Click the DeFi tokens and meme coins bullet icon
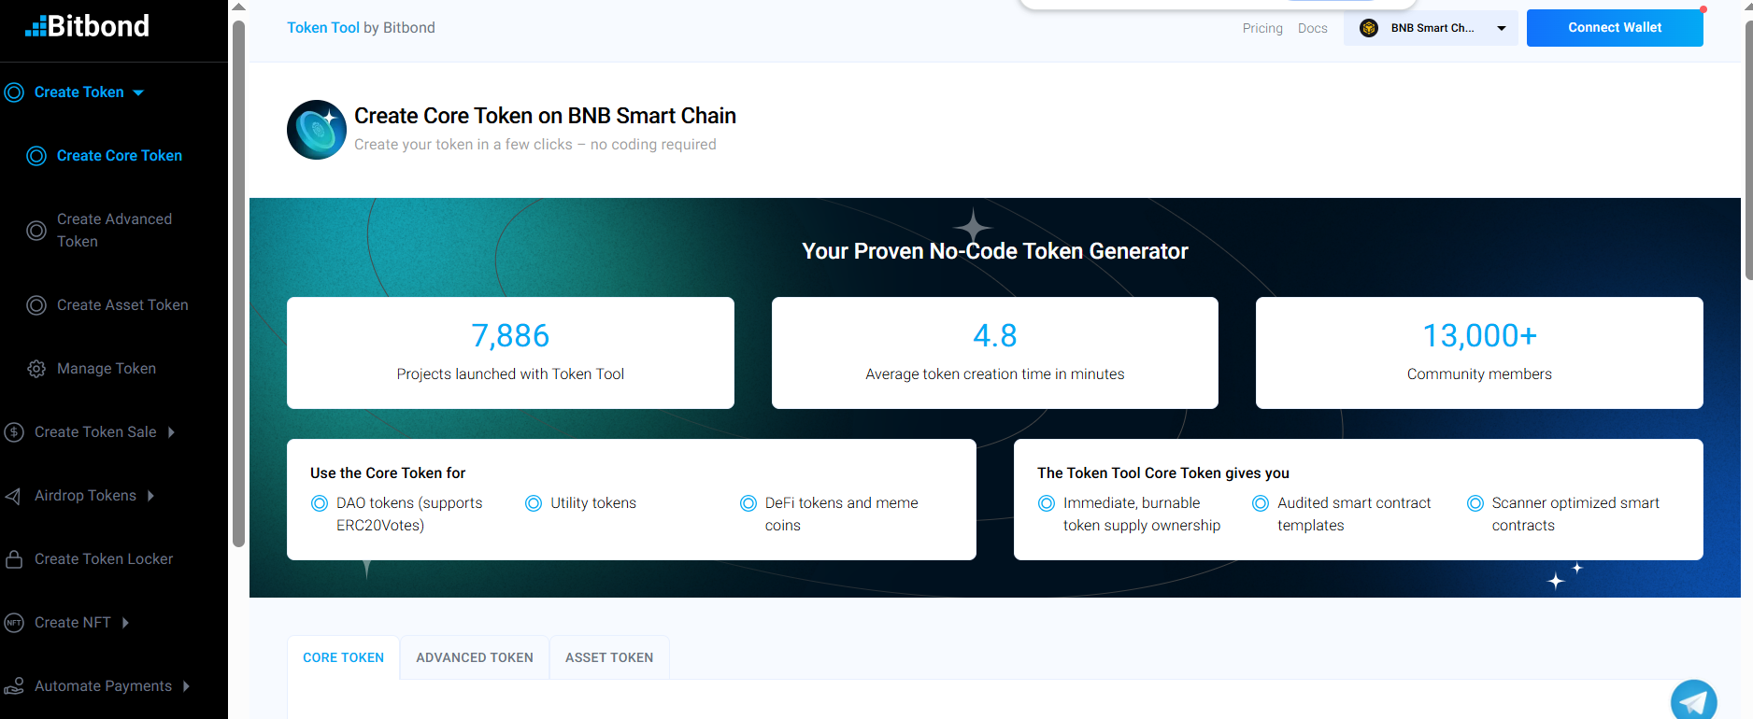 [748, 503]
